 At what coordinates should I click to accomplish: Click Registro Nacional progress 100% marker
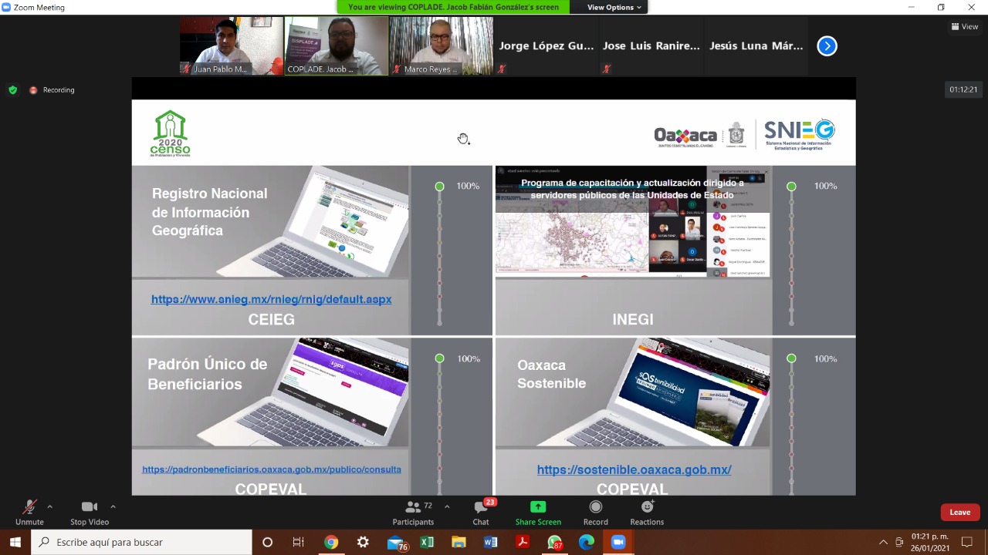coord(439,187)
